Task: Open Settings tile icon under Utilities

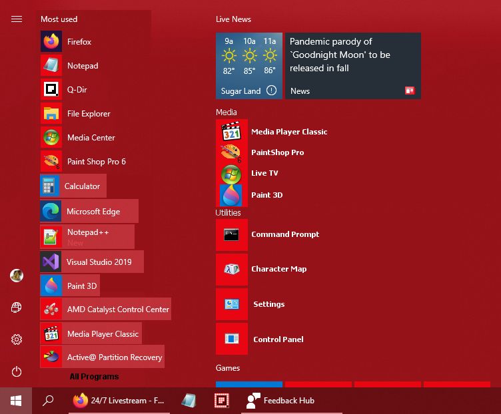Action: 232,304
